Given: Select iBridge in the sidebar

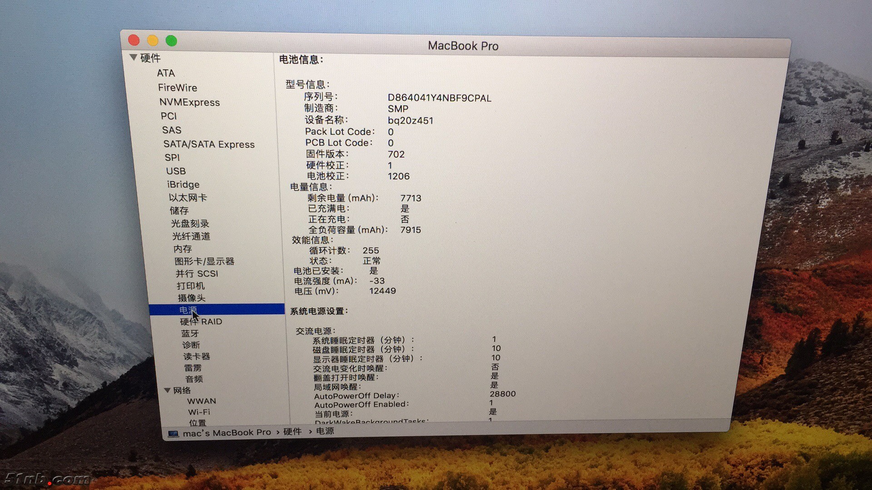Looking at the screenshot, I should coord(183,185).
